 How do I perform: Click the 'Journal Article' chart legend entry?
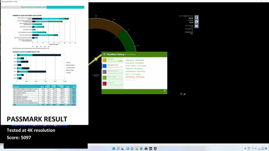[x=71, y=68]
